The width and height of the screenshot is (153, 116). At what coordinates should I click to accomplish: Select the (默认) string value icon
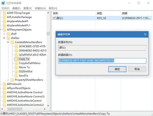(x=54, y=18)
